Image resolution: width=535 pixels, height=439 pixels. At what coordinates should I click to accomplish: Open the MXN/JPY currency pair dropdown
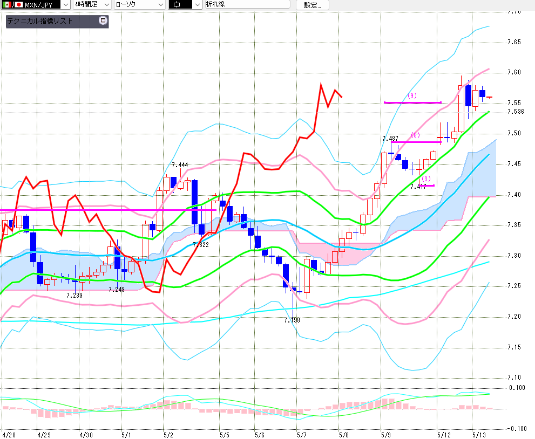click(35, 5)
